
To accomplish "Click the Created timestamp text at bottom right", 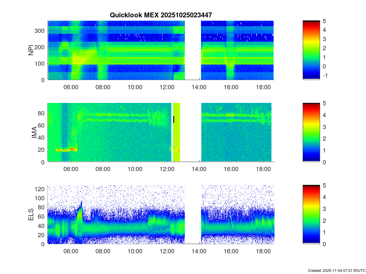I will point(336,270).
